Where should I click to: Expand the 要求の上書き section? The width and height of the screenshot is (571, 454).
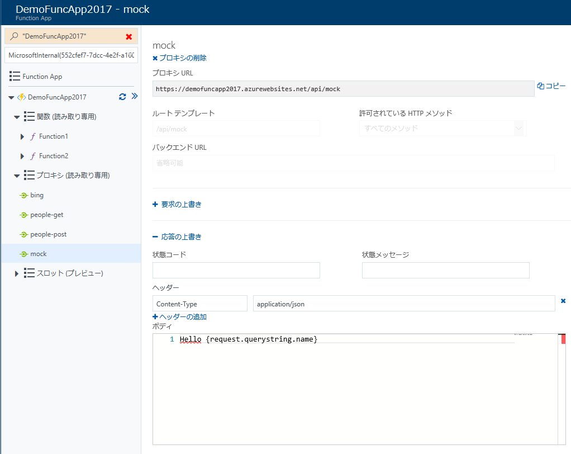177,205
